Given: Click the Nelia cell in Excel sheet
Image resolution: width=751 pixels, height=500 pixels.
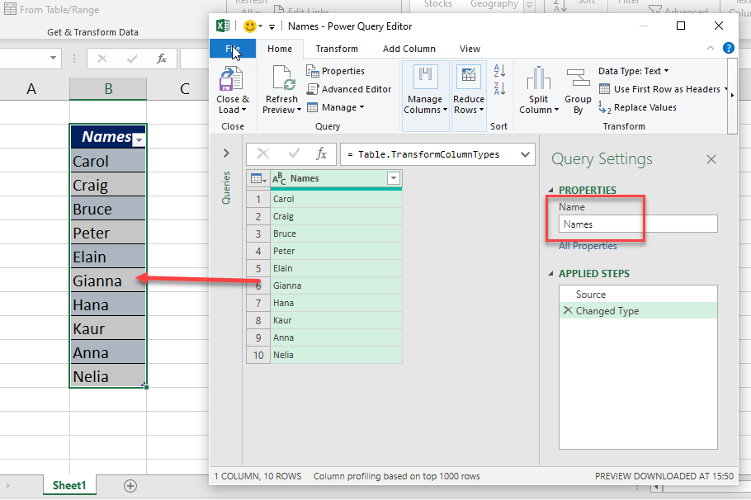Looking at the screenshot, I should click(x=108, y=376).
